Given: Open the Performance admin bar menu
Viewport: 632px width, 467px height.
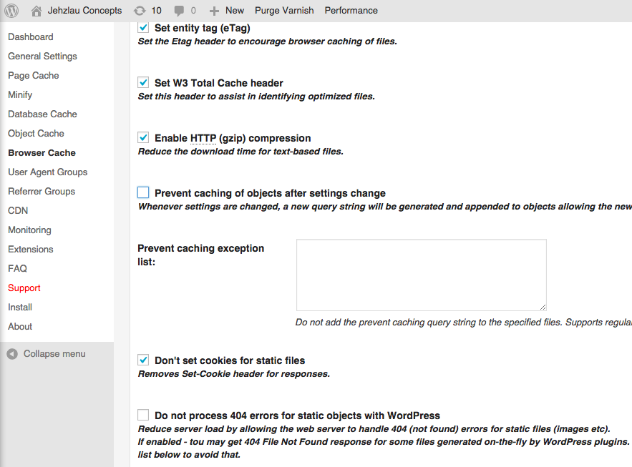Looking at the screenshot, I should click(x=351, y=11).
